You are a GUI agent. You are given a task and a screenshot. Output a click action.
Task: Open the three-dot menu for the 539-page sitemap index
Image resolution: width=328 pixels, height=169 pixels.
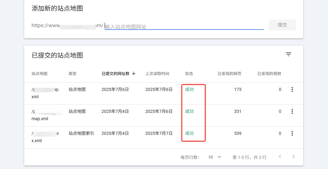pyautogui.click(x=292, y=133)
